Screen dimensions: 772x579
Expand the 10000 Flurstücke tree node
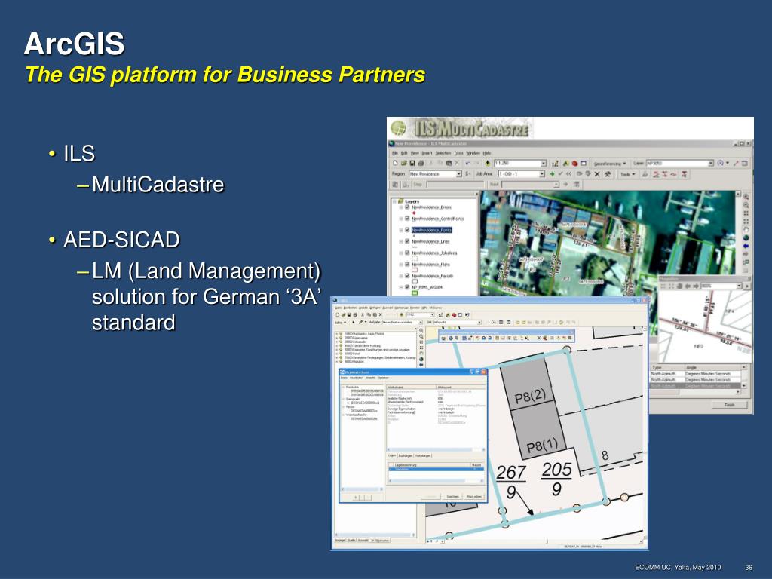pyautogui.click(x=336, y=334)
